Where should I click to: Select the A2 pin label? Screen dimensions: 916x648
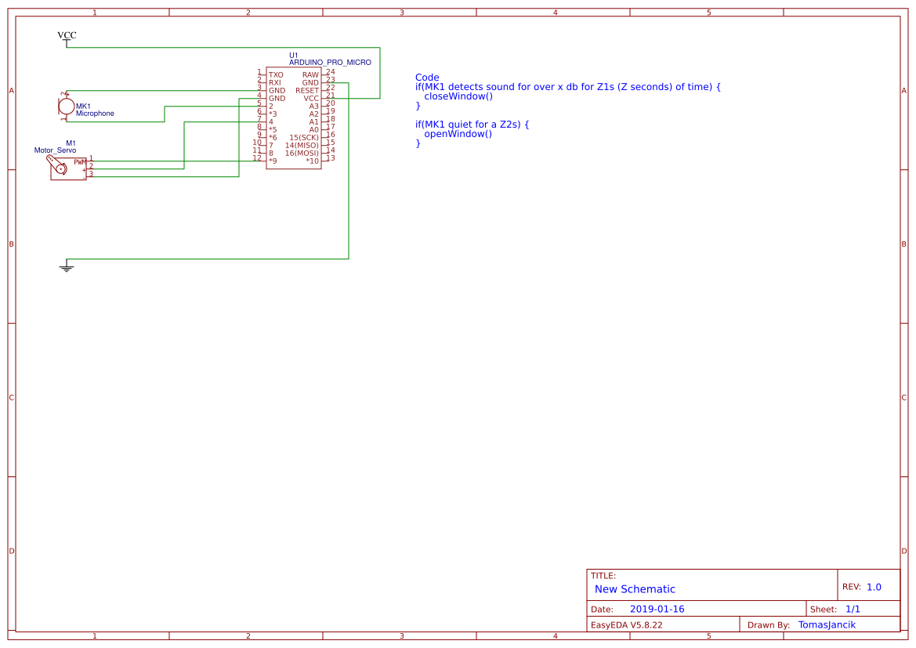(x=313, y=114)
